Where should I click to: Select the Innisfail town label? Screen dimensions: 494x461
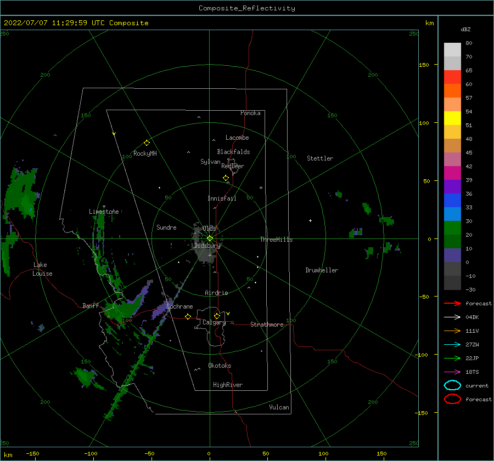click(x=222, y=198)
